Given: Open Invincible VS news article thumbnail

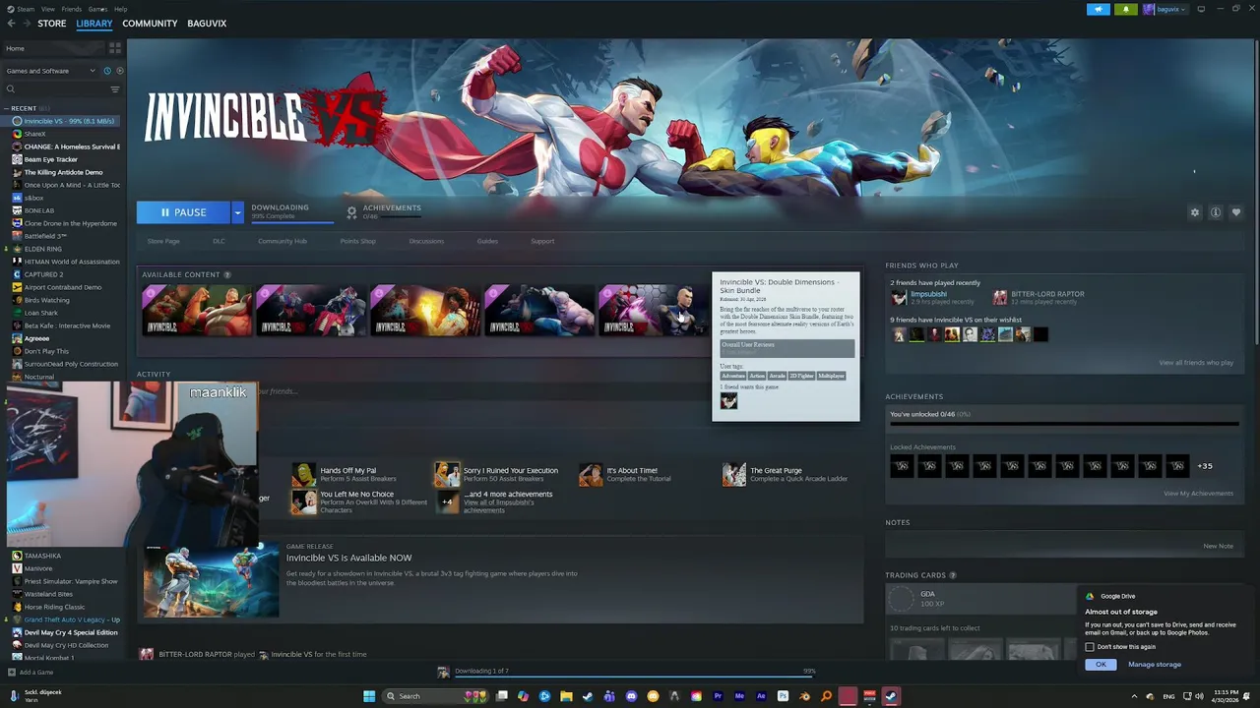Looking at the screenshot, I should (x=211, y=579).
